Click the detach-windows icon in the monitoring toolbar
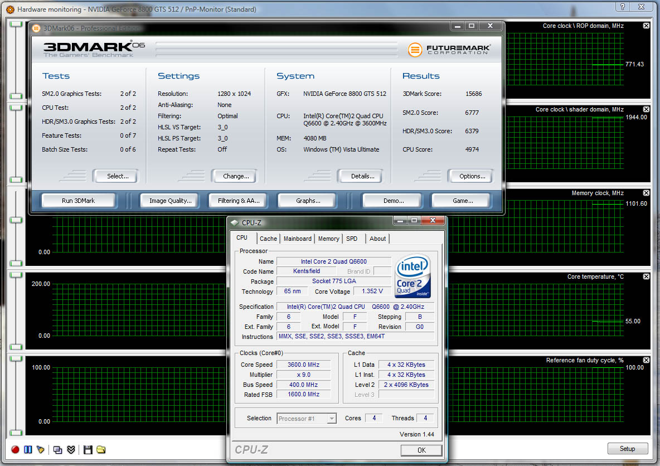660x466 pixels. click(x=57, y=450)
